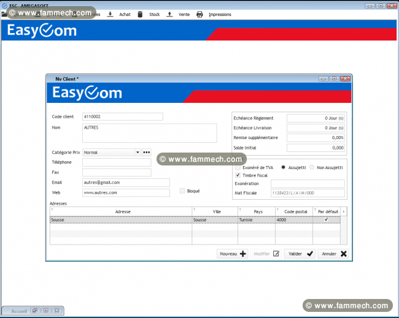The width and height of the screenshot is (399, 318).
Task: Open the Achat menu
Action: coord(125,15)
